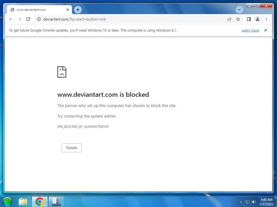277x207 pixels.
Task: Open File Explorer from the taskbar
Action: point(23,202)
